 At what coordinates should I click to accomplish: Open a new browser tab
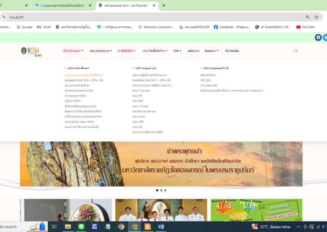point(163,5)
